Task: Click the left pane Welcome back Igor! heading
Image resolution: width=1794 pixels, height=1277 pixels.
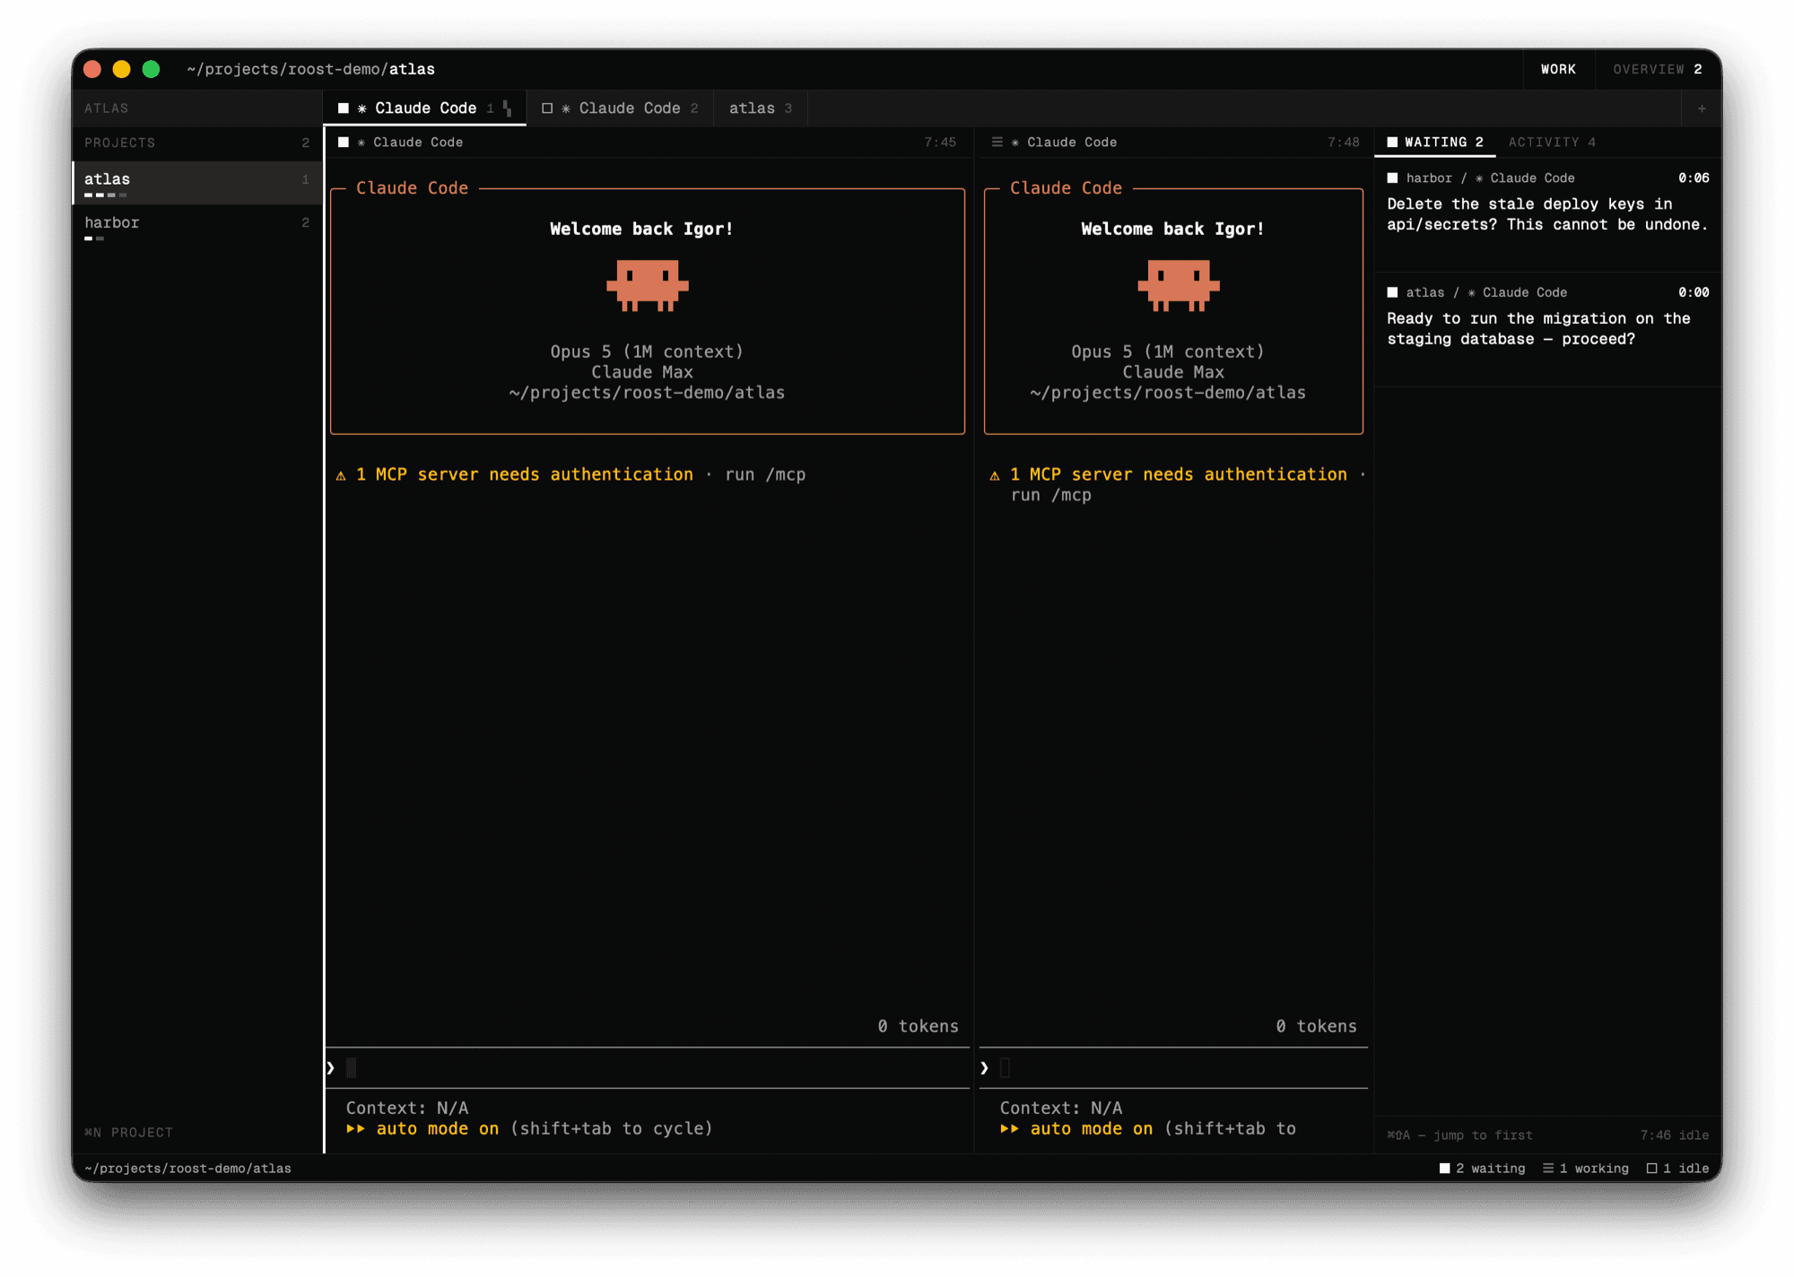Action: (x=641, y=229)
